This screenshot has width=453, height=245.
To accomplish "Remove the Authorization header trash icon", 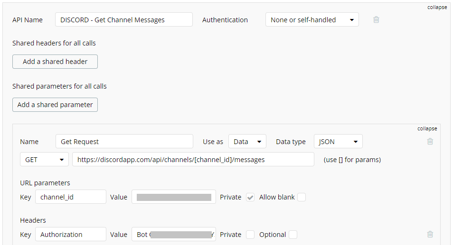I will (x=430, y=234).
